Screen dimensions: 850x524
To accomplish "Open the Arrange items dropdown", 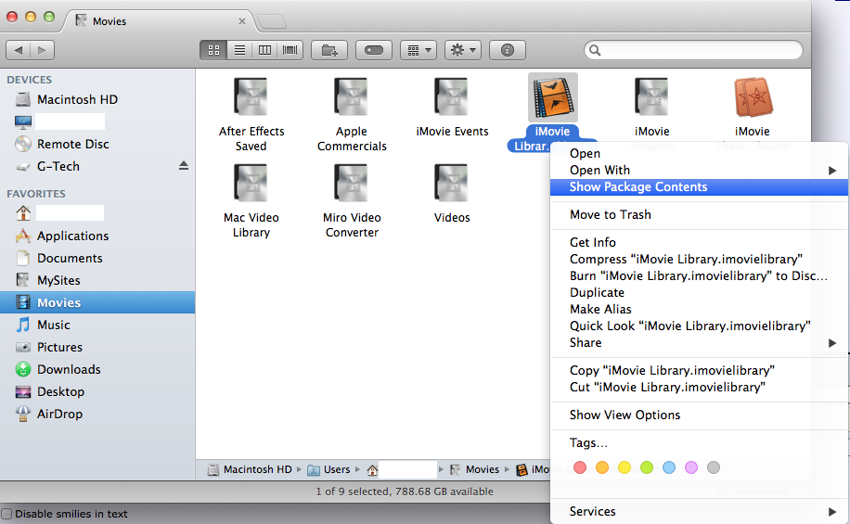I will (419, 50).
